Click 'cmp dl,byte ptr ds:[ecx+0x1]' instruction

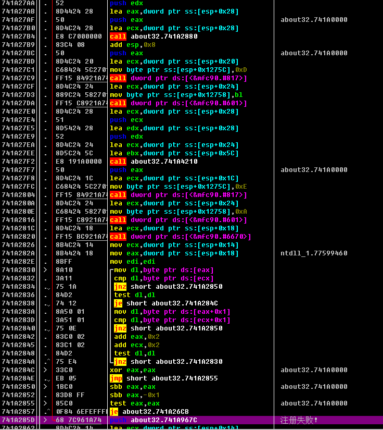172,320
